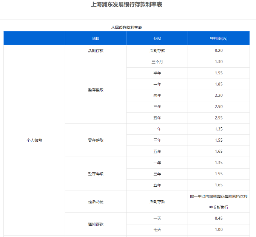Select the 2.20 rate value
Image resolution: width=256 pixels, height=237 pixels.
click(x=219, y=95)
